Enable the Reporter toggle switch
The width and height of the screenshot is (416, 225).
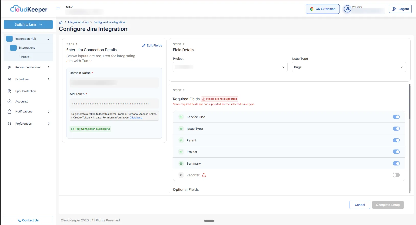(x=396, y=175)
